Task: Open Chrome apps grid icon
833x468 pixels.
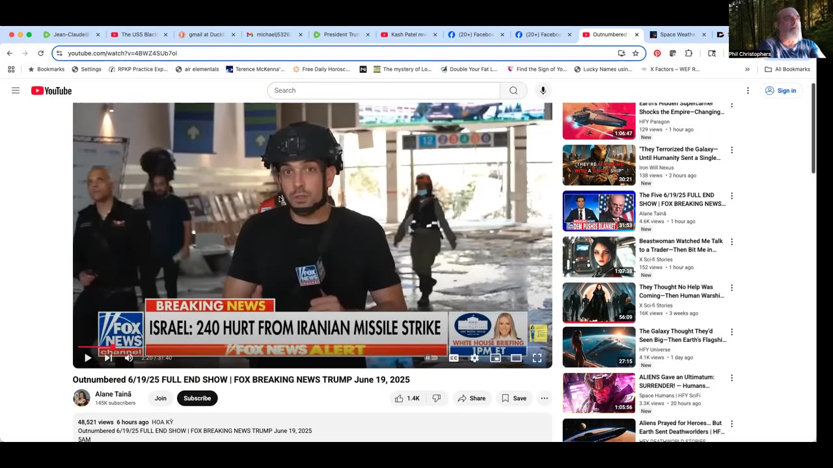Action: (x=11, y=69)
